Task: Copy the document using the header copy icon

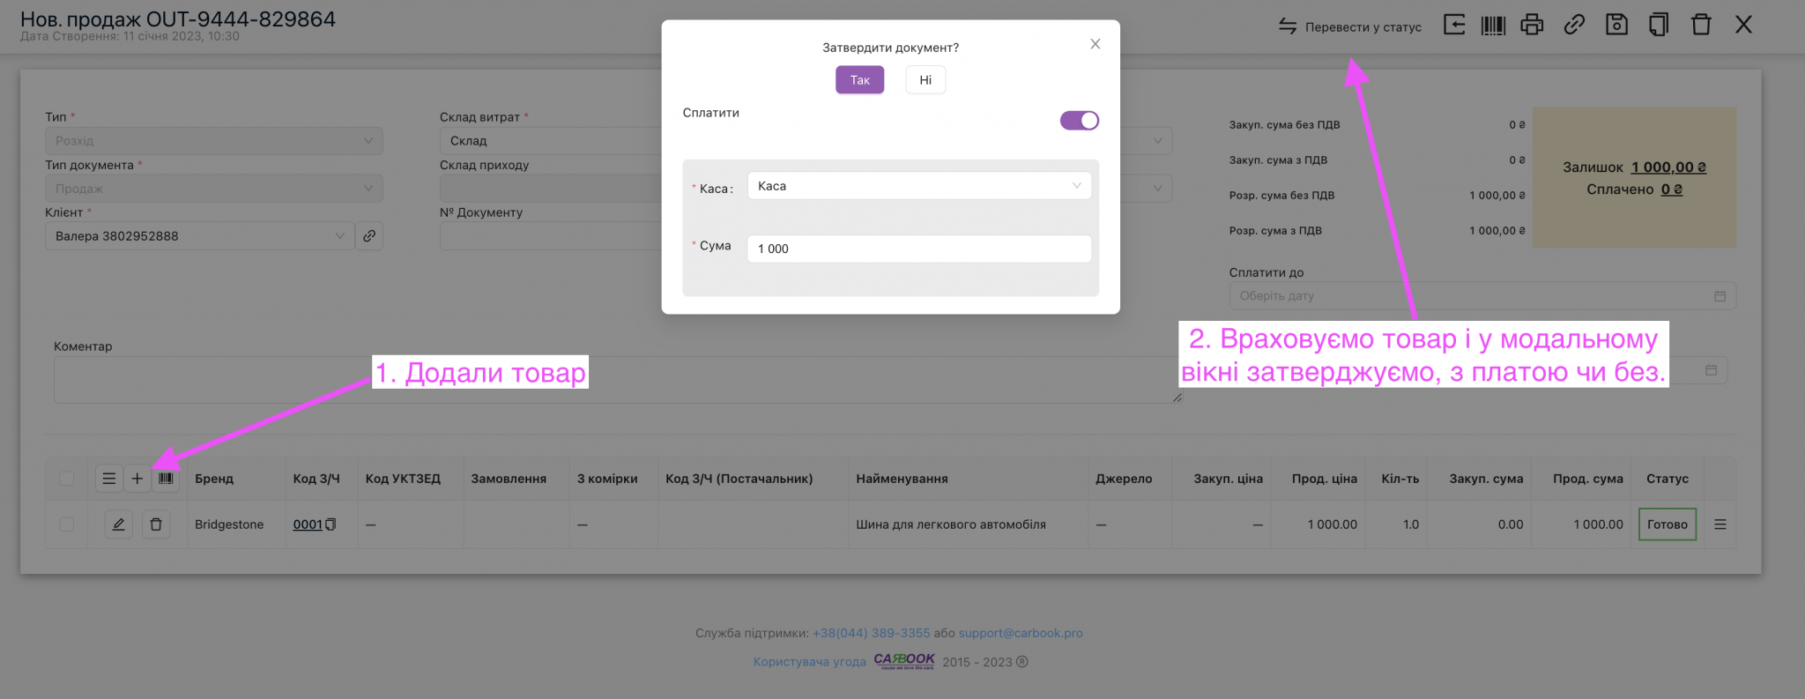Action: (1659, 26)
